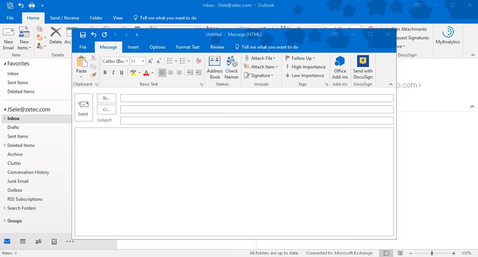The height and width of the screenshot is (257, 478).
Task: Switch to Calendar in the navigation bar
Action: point(23,242)
